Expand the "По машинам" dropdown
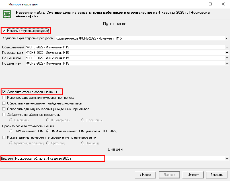This screenshot has height=181, width=230. click(227, 58)
